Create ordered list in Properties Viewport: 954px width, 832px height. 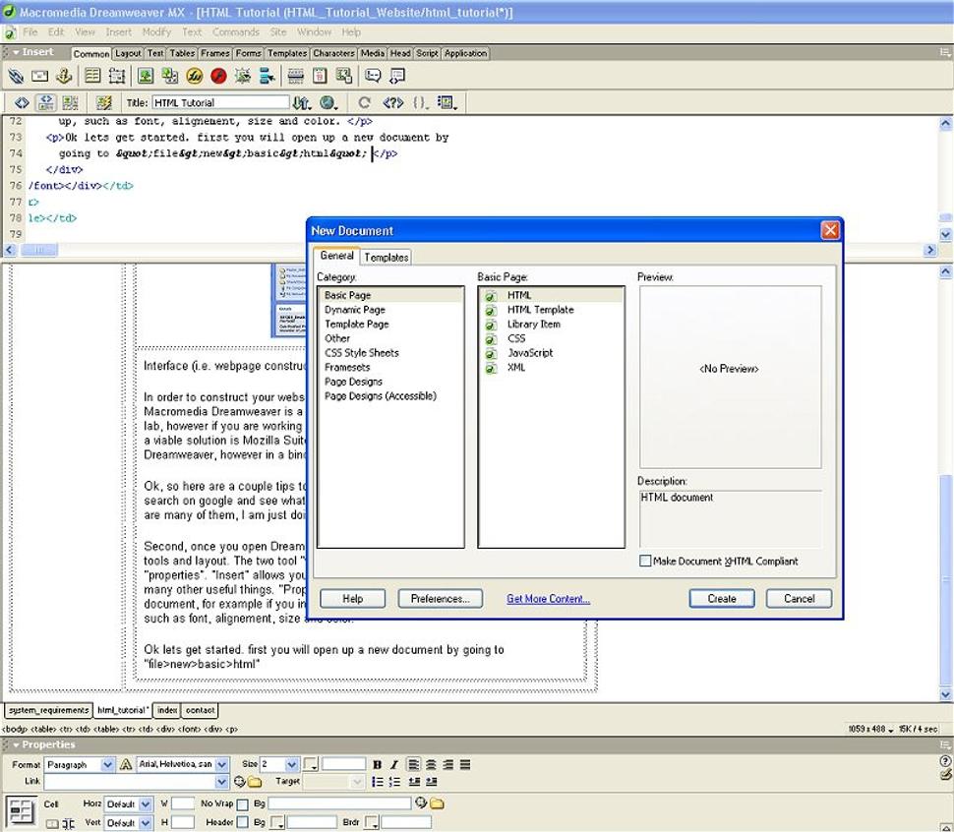coord(394,782)
